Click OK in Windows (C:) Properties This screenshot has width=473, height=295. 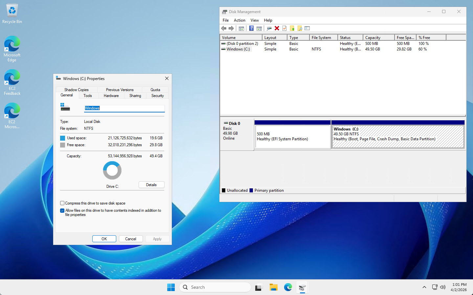pos(104,239)
